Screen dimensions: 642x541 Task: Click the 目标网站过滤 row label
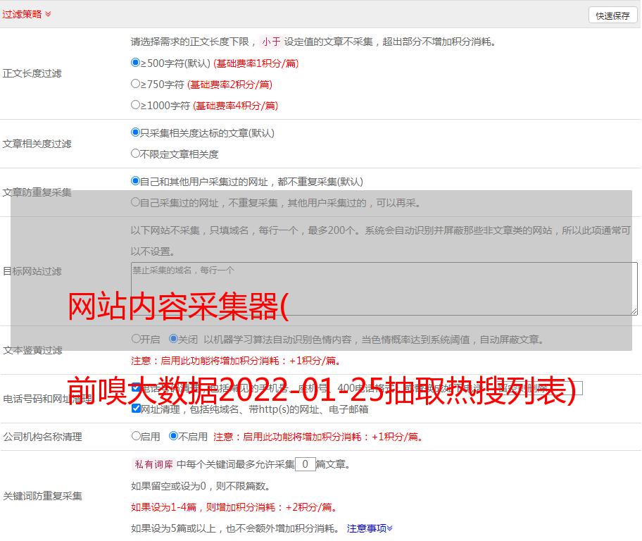(x=32, y=271)
